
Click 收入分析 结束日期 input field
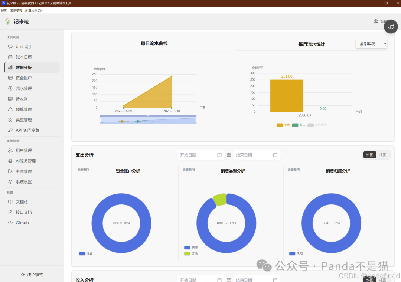coord(257,279)
